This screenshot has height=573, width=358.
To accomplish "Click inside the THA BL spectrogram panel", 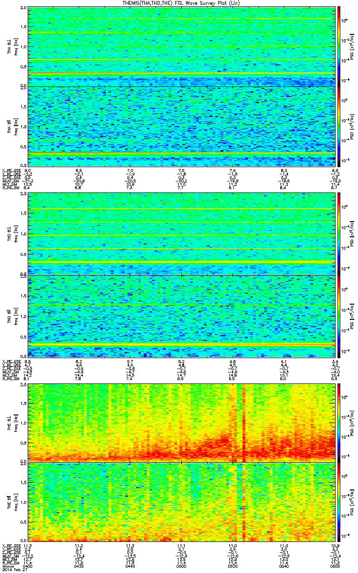I will click(180, 46).
